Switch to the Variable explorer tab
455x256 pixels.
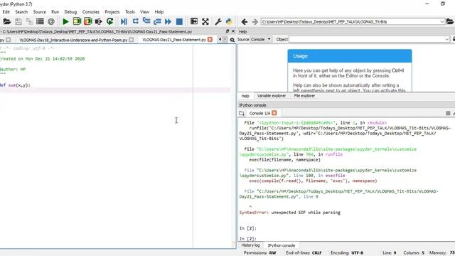272,96
